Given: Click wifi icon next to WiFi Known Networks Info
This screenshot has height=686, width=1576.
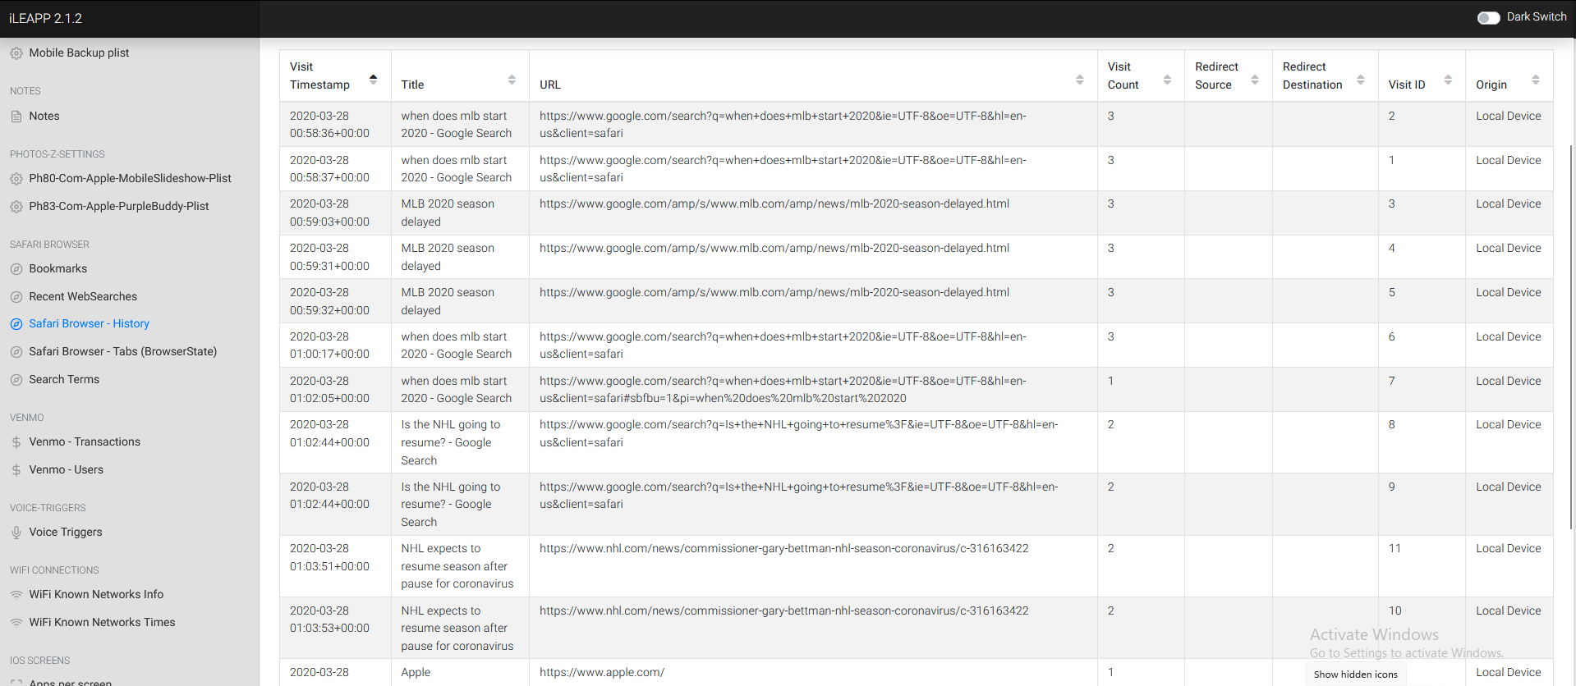Looking at the screenshot, I should (16, 595).
